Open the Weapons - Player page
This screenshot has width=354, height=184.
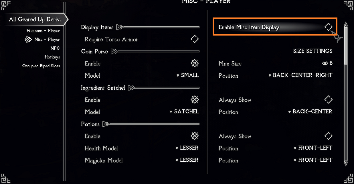tap(43, 31)
